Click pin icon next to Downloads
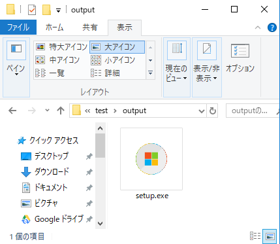 (89, 172)
